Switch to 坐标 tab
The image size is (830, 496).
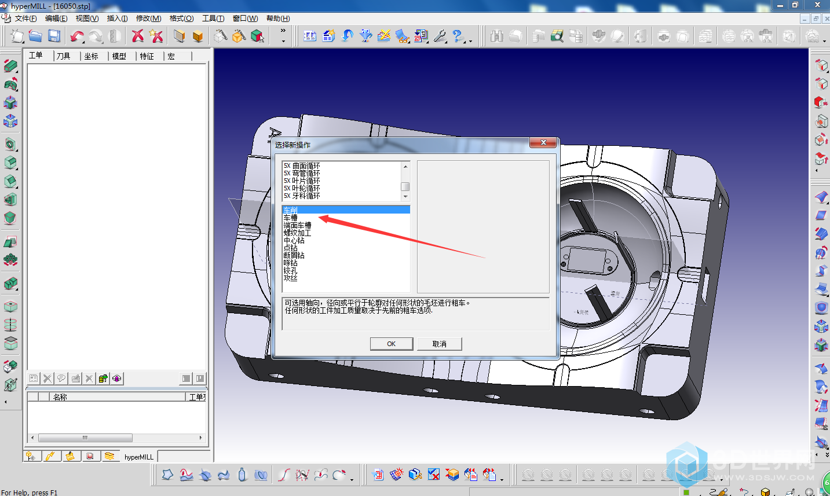point(92,56)
